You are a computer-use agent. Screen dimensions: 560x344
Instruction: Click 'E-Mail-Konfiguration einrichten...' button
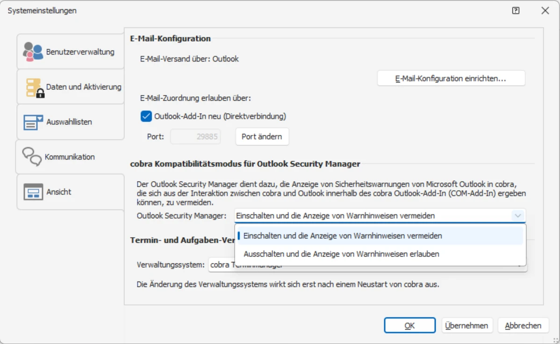tap(451, 78)
